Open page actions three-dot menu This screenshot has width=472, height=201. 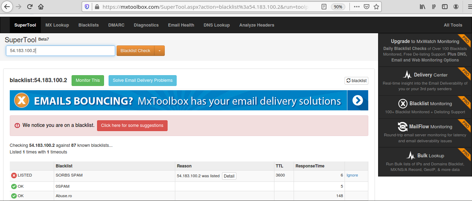(x=357, y=7)
